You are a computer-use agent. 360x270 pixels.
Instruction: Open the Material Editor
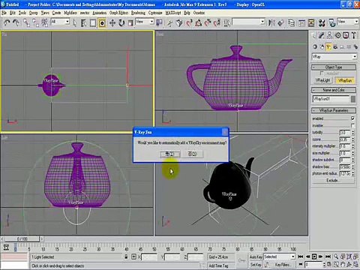click(322, 23)
